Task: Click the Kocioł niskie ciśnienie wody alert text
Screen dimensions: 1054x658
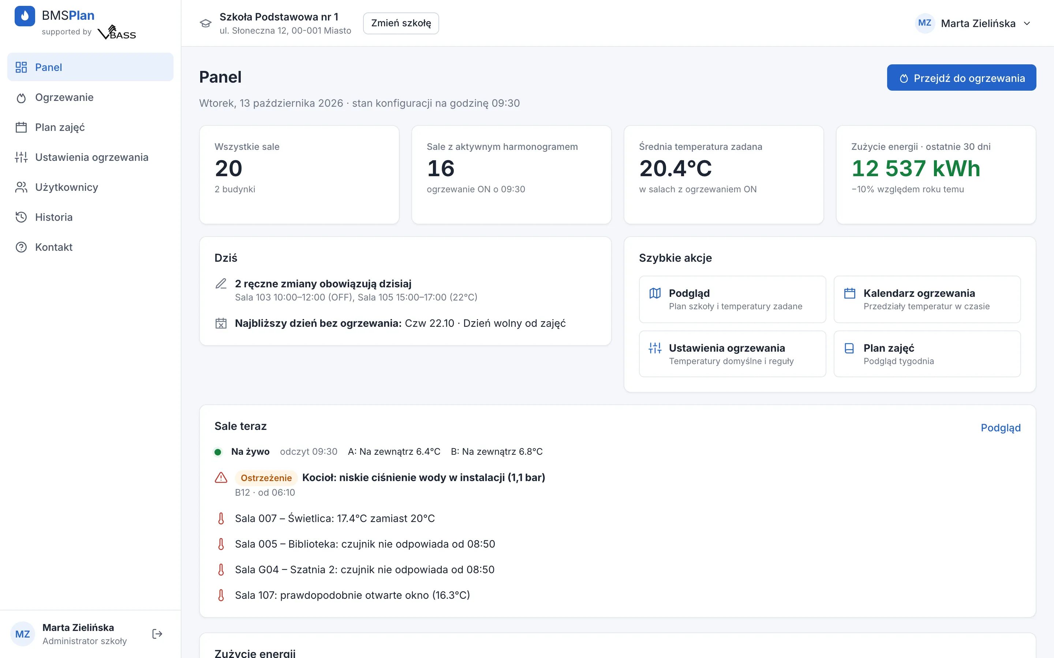Action: 423,477
